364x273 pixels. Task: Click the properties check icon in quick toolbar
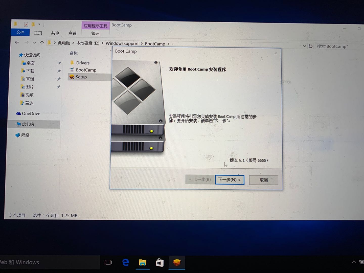(x=26, y=24)
